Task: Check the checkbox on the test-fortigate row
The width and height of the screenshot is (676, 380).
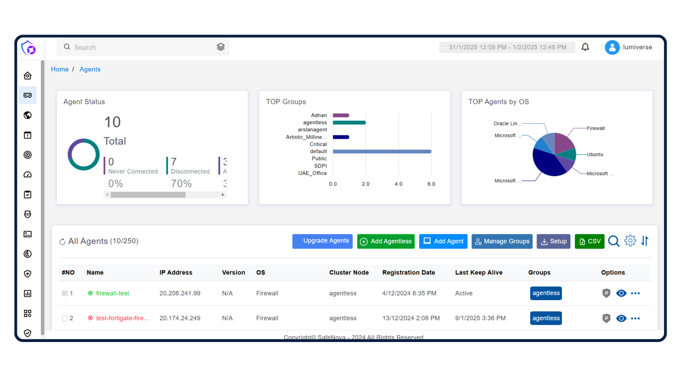Action: pyautogui.click(x=65, y=318)
